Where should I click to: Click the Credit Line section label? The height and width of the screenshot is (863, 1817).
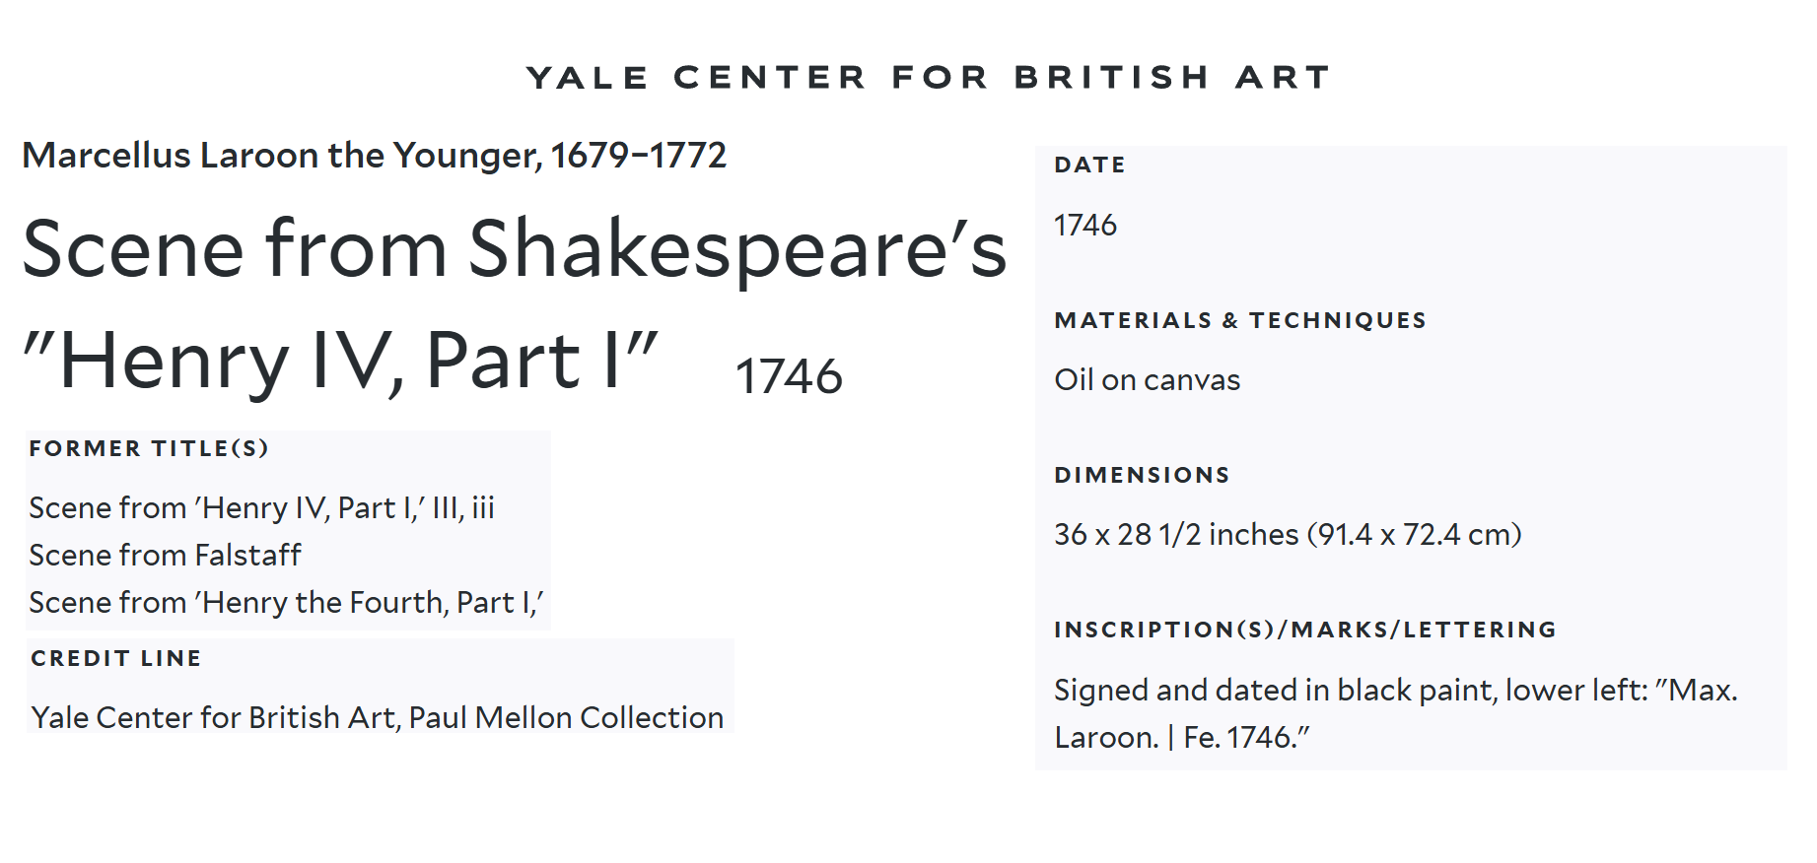(x=116, y=659)
